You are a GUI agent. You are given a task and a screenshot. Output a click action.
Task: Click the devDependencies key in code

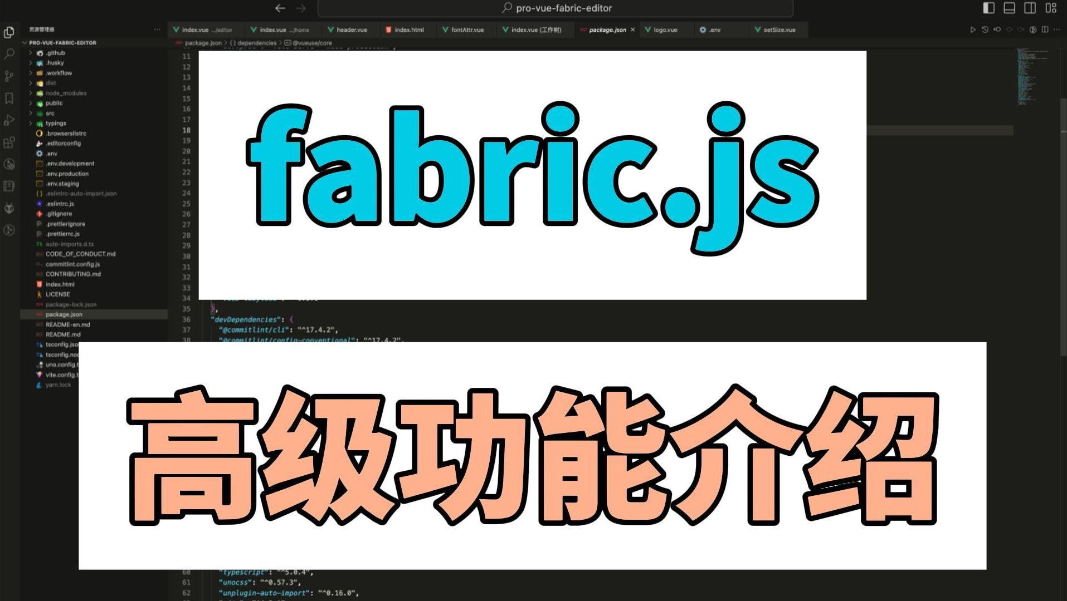click(246, 319)
